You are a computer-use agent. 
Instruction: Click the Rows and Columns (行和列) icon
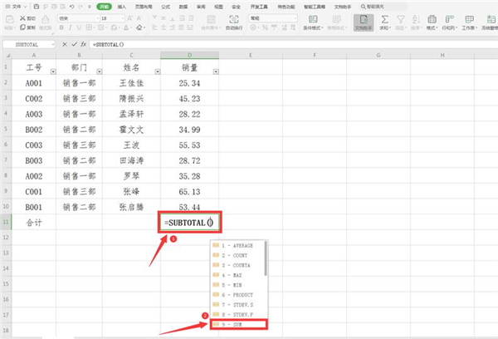pyautogui.click(x=449, y=19)
